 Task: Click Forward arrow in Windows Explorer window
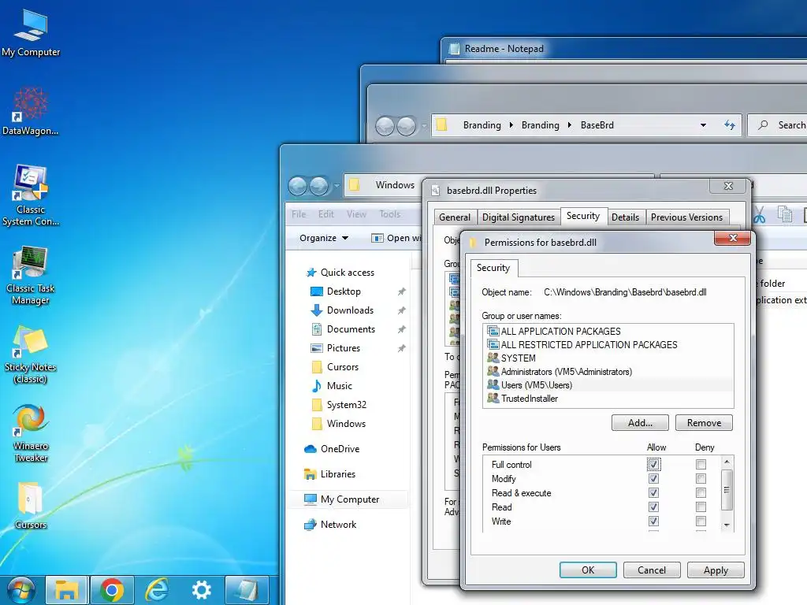319,186
